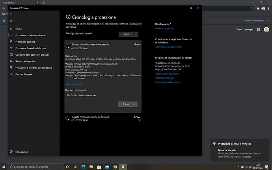Open the Azioni dropdown button
This screenshot has height=170, width=272.
[128, 105]
